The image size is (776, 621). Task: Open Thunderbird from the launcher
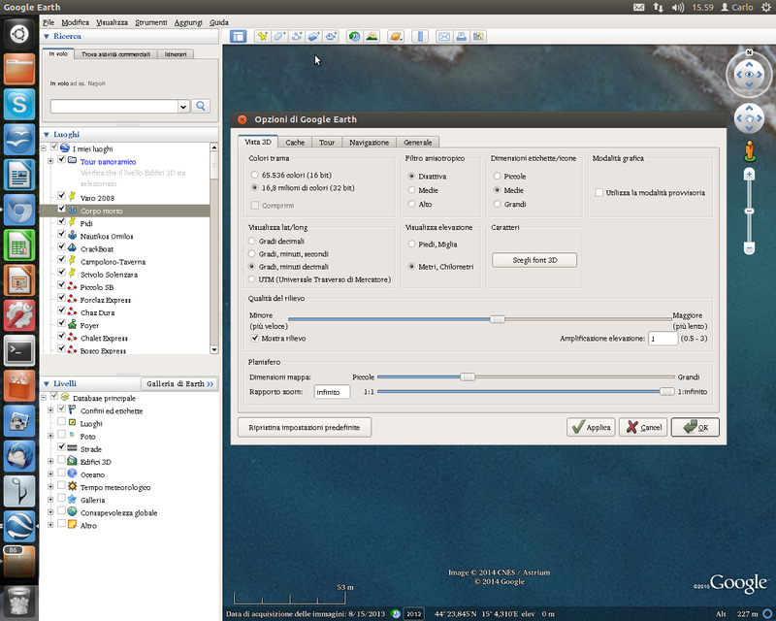coord(19,456)
